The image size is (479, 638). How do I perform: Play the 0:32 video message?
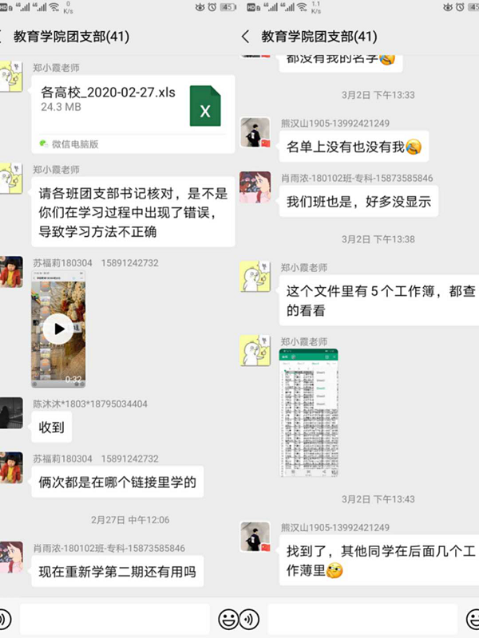click(58, 329)
